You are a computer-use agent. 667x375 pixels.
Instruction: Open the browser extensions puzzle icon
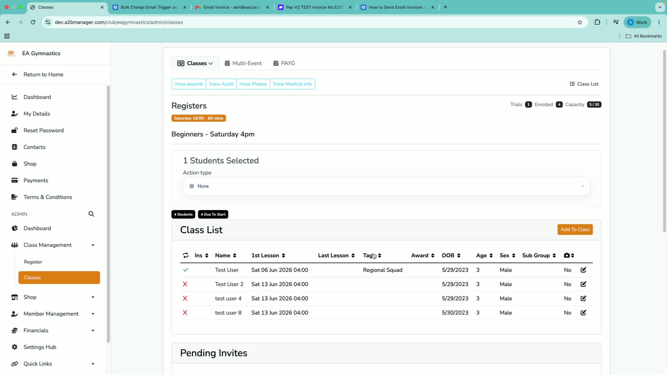597,22
